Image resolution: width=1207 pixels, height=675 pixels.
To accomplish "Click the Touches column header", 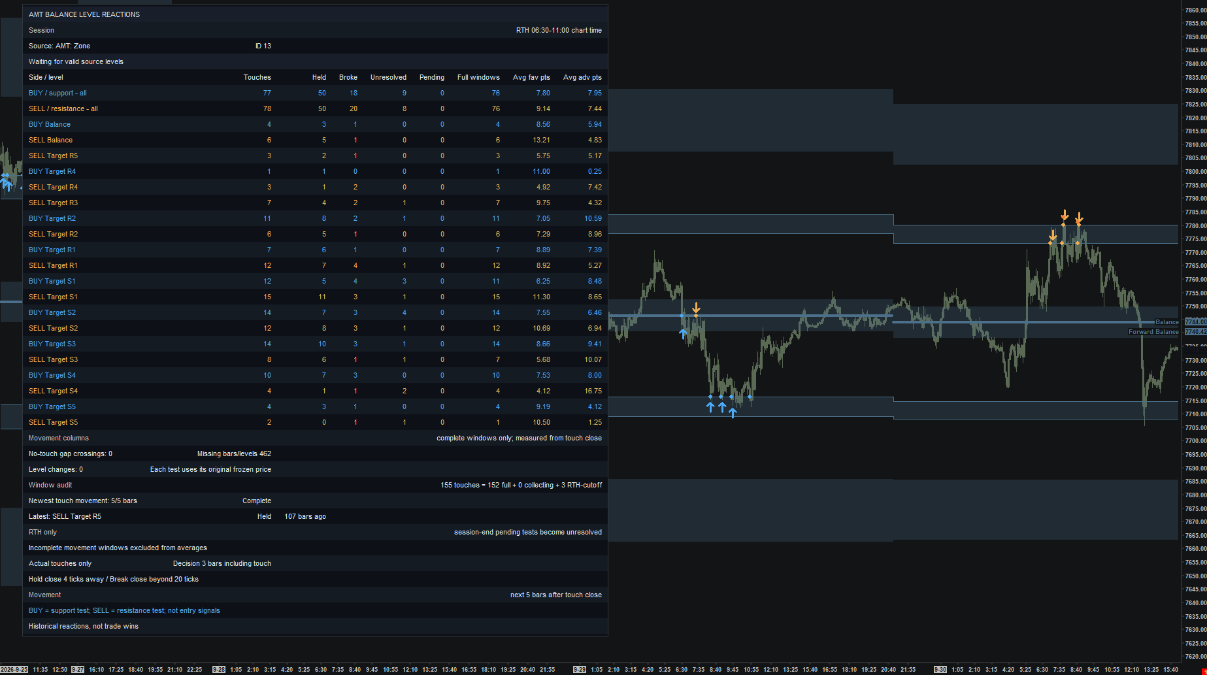I will (x=257, y=77).
